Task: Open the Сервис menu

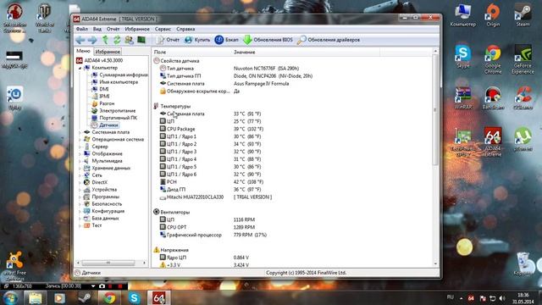Action: (163, 29)
